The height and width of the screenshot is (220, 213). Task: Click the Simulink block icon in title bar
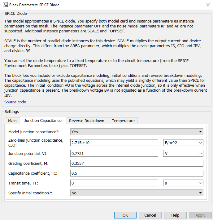coord(5,5)
